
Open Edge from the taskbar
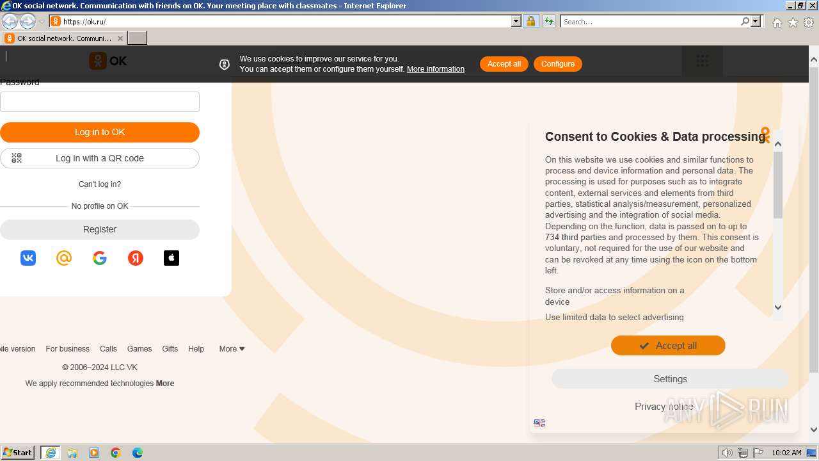tap(138, 453)
